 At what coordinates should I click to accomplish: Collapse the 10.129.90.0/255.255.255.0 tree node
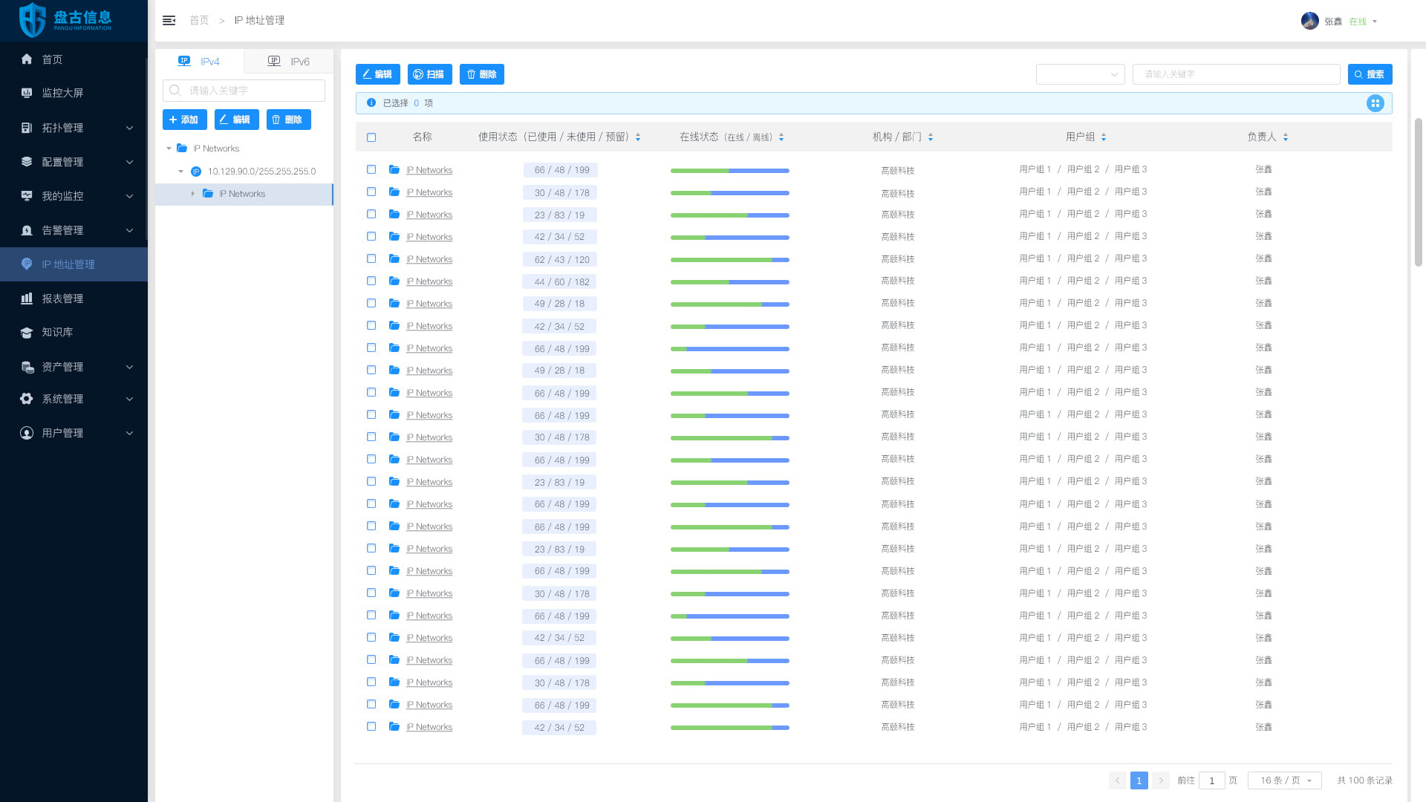pyautogui.click(x=180, y=172)
